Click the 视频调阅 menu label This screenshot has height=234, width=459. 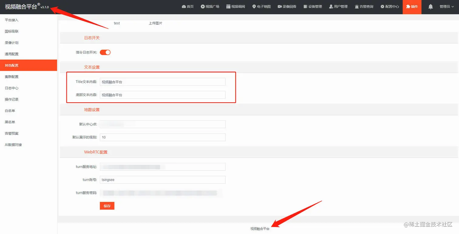click(x=238, y=7)
